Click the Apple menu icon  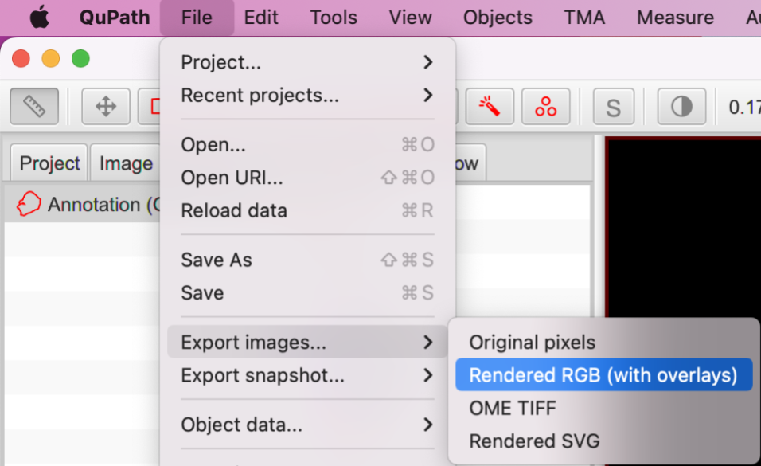40,17
